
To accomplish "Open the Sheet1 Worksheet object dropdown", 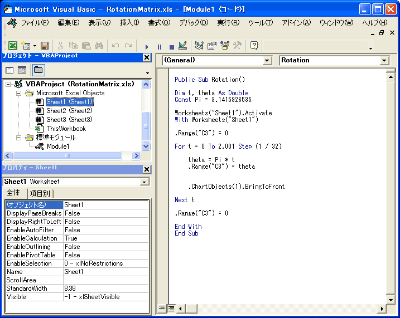I will (144, 182).
